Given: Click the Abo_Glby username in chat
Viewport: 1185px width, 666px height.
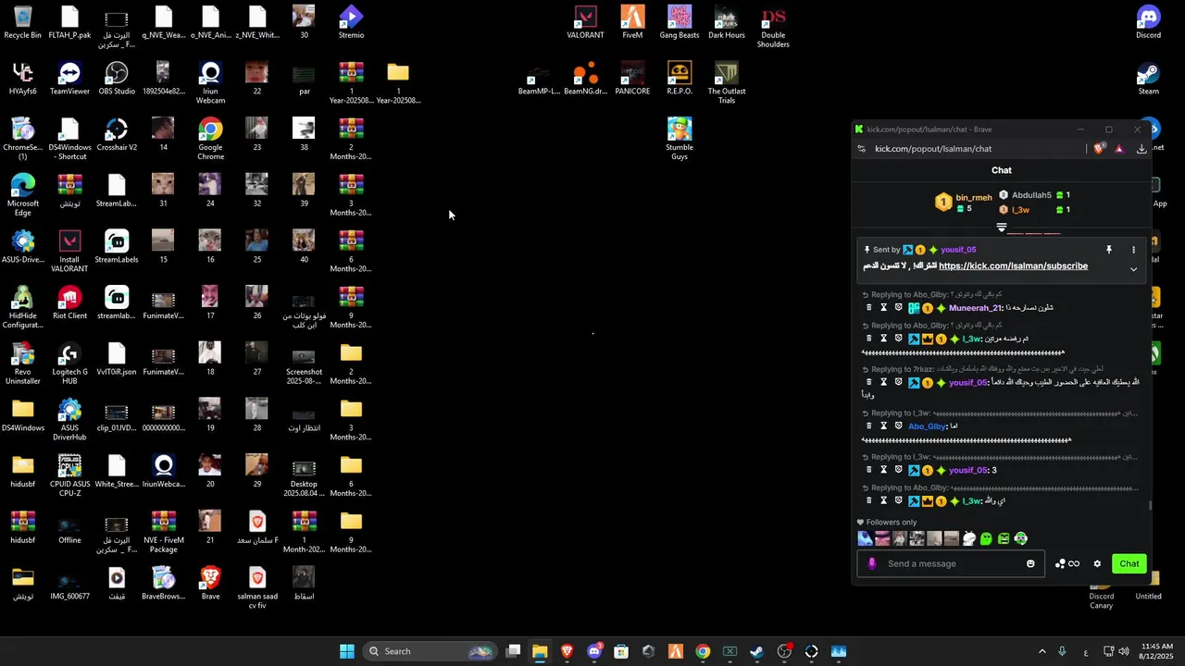Looking at the screenshot, I should [x=927, y=426].
